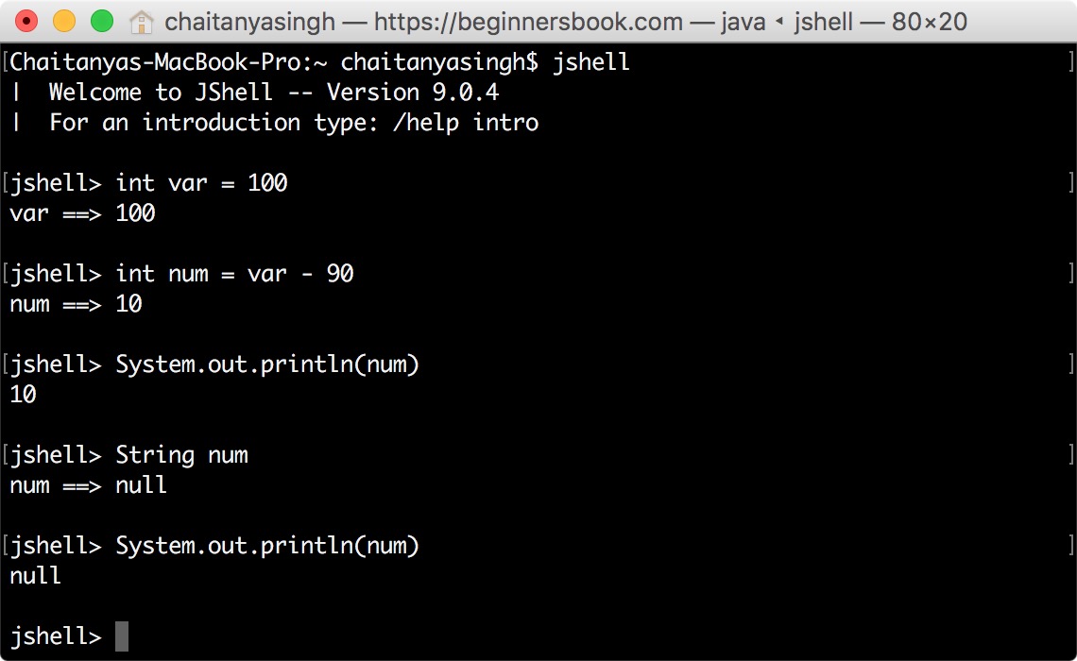
Task: Click the 'int var = 100' command line
Action: pyautogui.click(x=201, y=183)
